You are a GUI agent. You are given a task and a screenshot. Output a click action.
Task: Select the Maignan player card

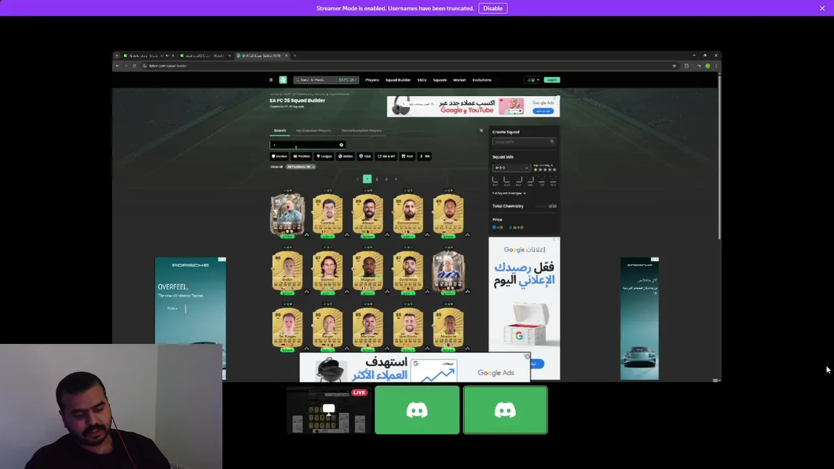pos(367,270)
